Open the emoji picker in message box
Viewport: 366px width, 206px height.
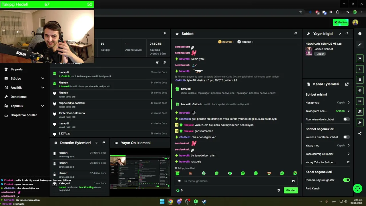click(x=293, y=181)
